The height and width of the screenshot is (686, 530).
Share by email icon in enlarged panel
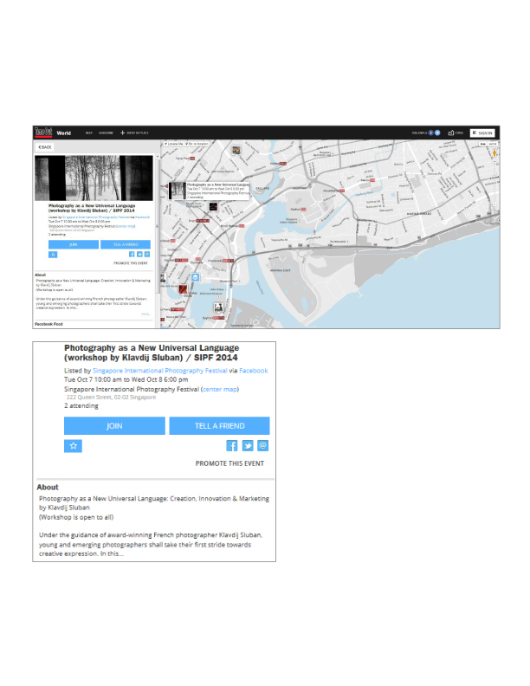pyautogui.click(x=262, y=445)
